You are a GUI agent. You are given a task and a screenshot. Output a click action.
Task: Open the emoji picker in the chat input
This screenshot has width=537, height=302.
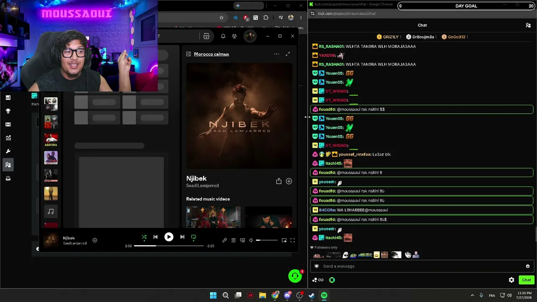click(x=528, y=266)
